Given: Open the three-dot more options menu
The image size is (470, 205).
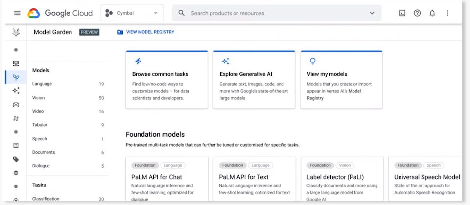Looking at the screenshot, I should [x=447, y=13].
